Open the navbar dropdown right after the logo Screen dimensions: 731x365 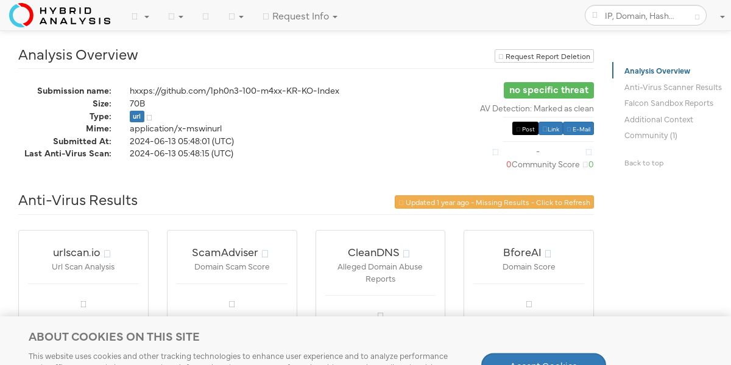click(x=140, y=16)
